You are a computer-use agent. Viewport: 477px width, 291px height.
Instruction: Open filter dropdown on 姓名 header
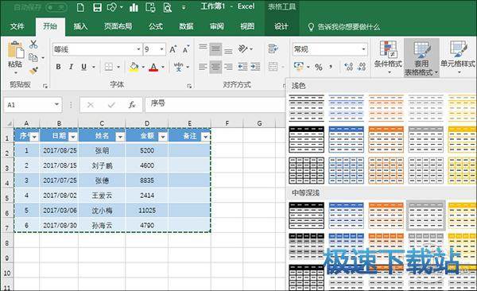tap(120, 137)
